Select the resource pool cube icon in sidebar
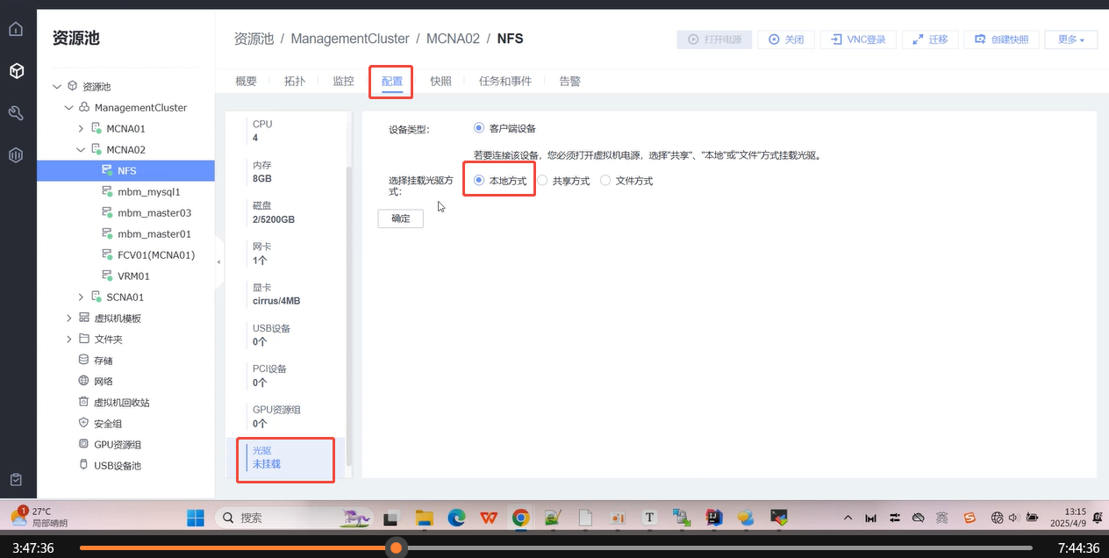This screenshot has height=558, width=1109. pos(16,71)
